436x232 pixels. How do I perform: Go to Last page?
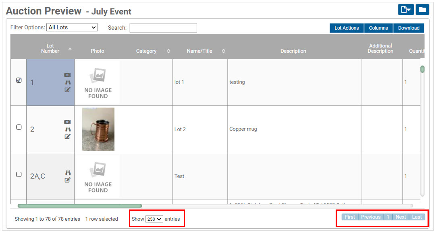pyautogui.click(x=417, y=217)
